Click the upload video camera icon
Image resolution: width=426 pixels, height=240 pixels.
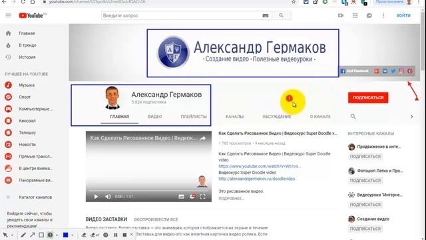click(x=341, y=15)
